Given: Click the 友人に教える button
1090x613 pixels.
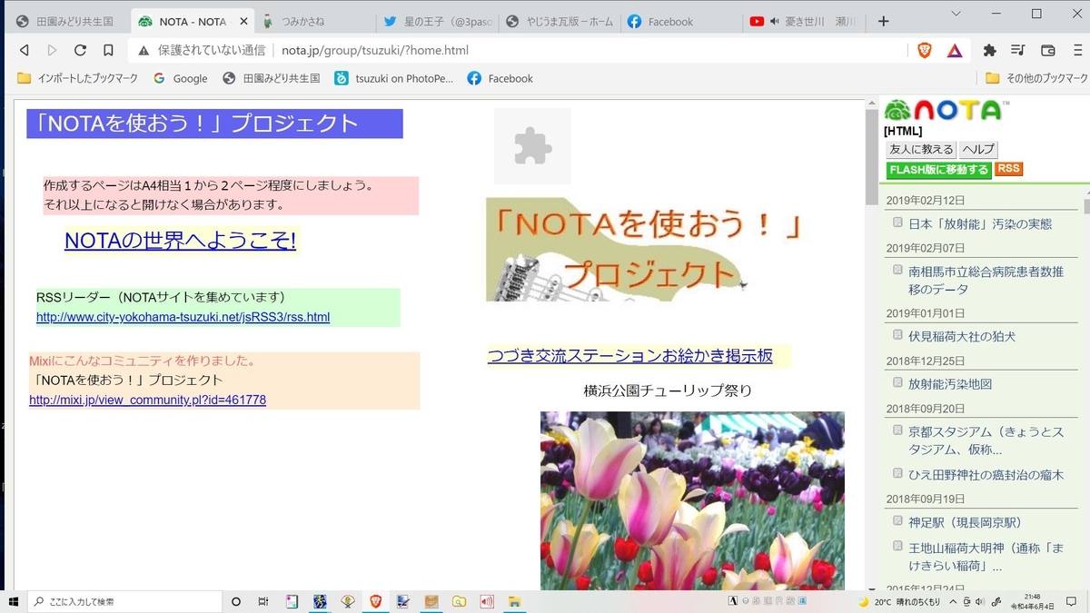Looking at the screenshot, I should [x=921, y=150].
